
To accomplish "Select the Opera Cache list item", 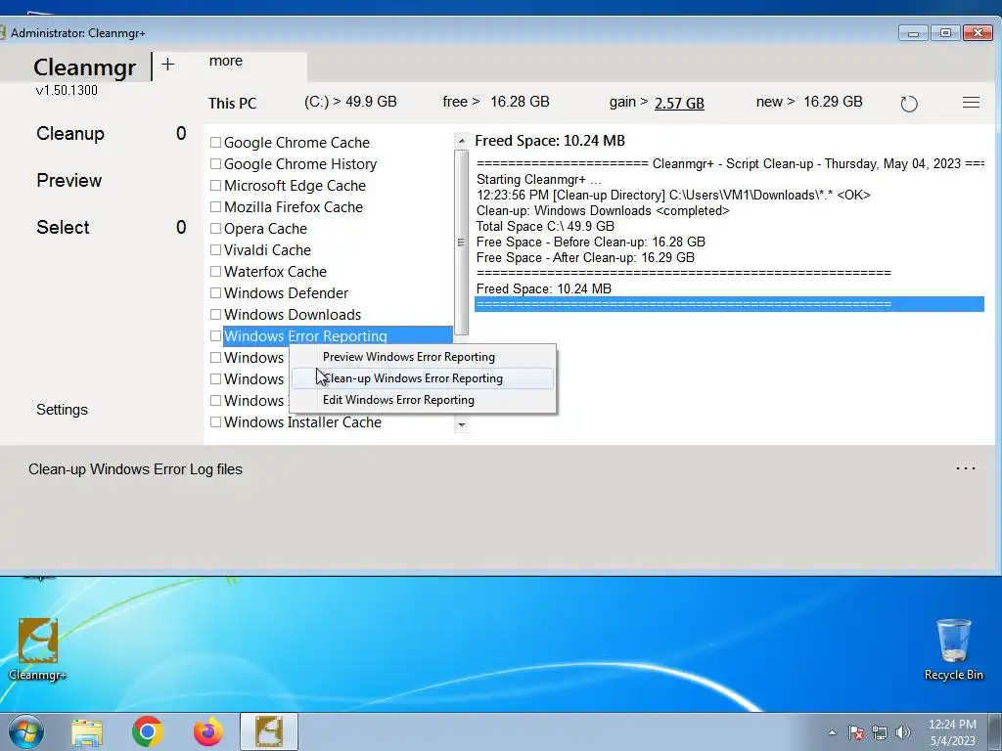I will (265, 229).
